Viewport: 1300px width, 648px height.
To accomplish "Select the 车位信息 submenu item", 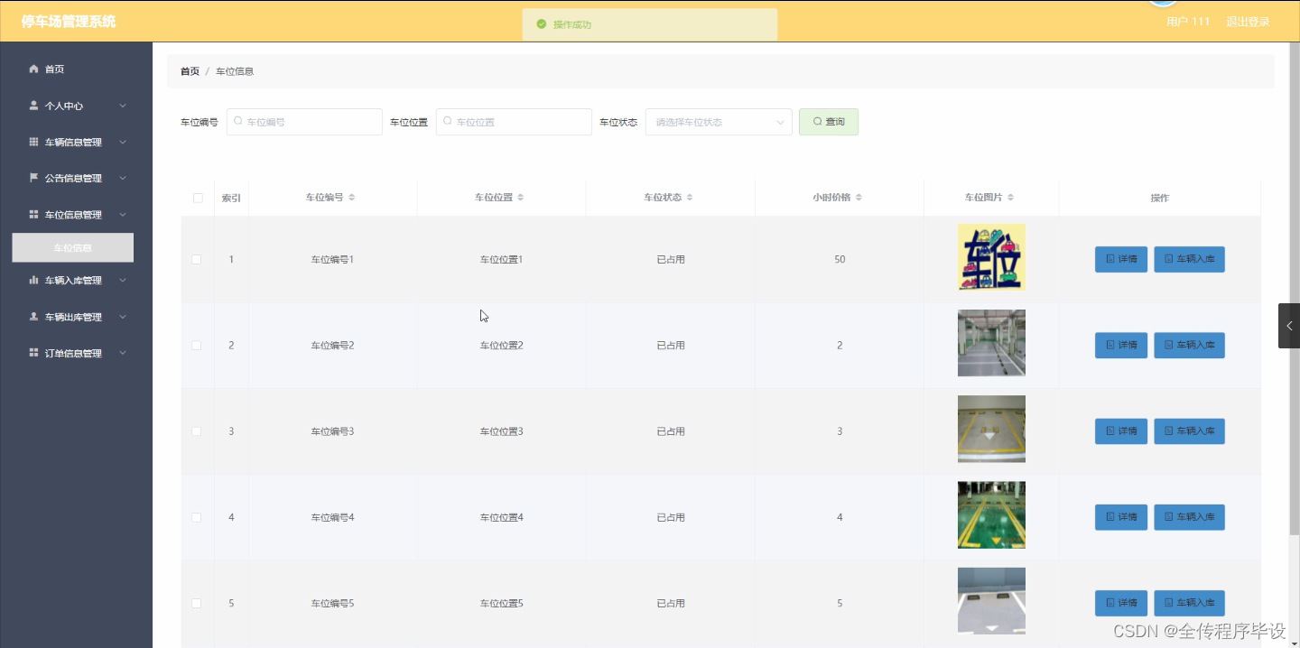I will pyautogui.click(x=72, y=248).
